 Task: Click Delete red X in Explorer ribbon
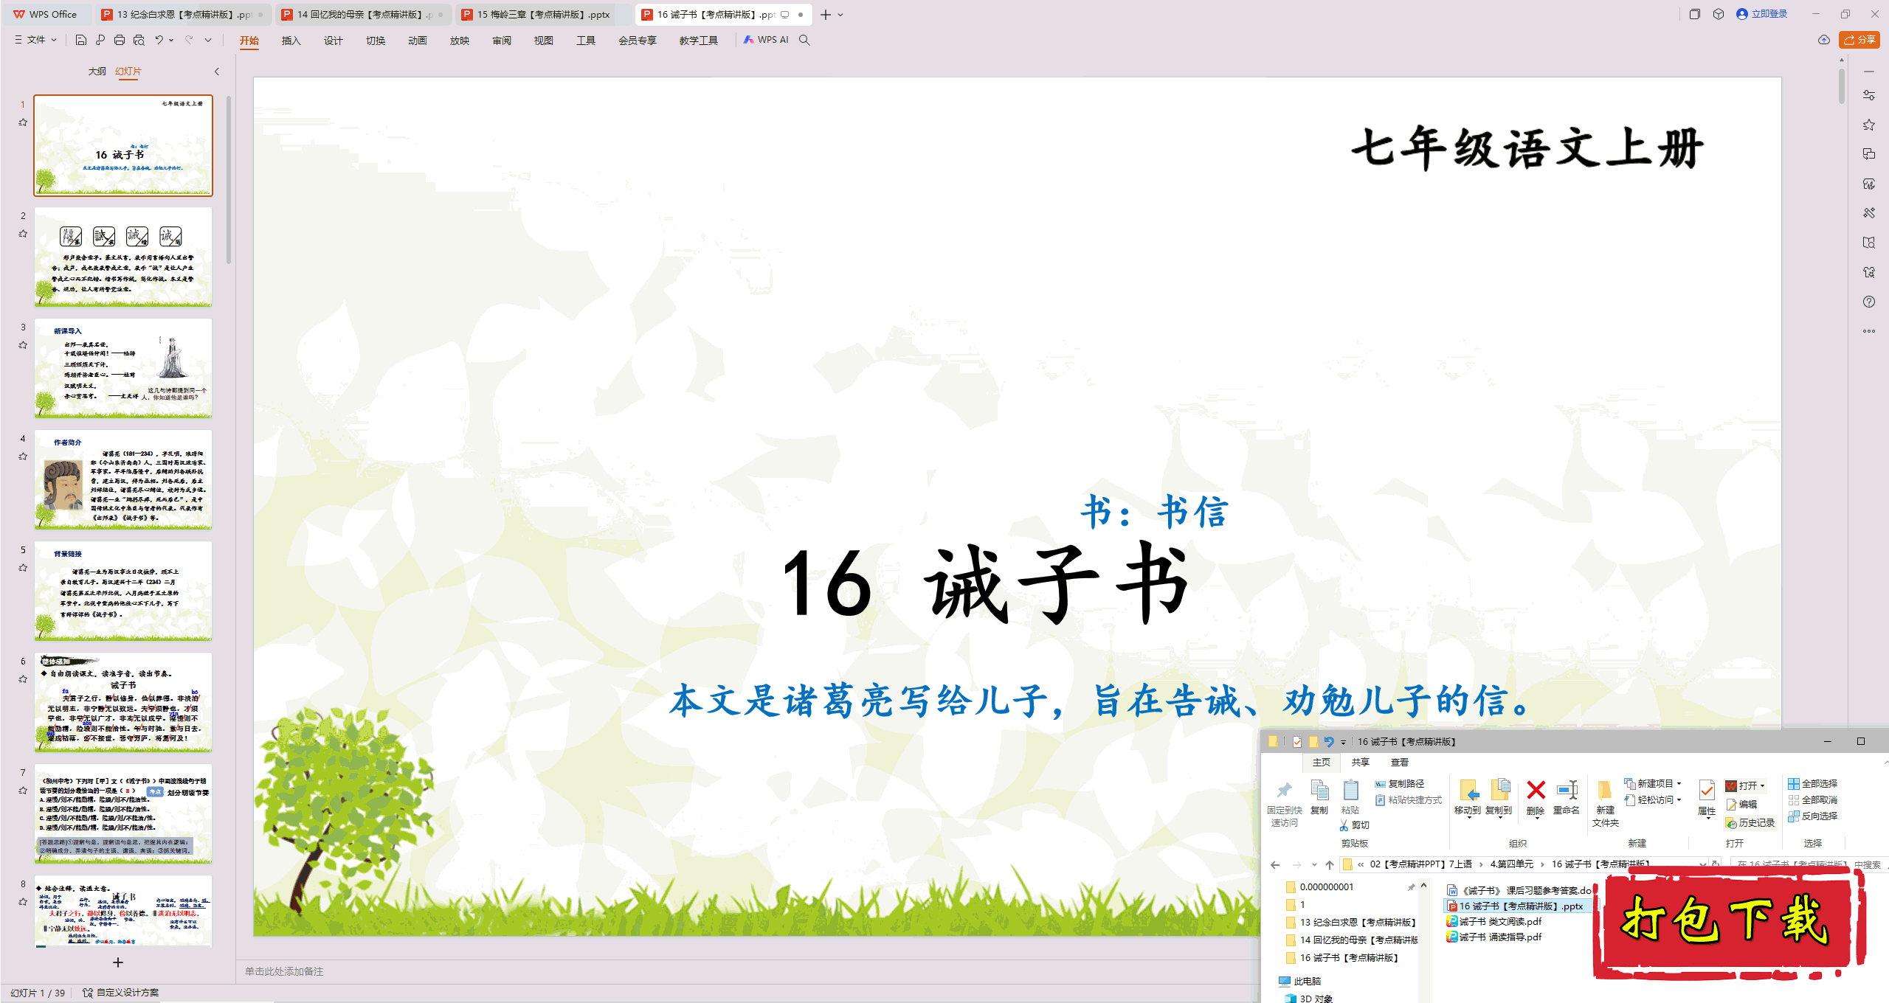click(x=1536, y=797)
